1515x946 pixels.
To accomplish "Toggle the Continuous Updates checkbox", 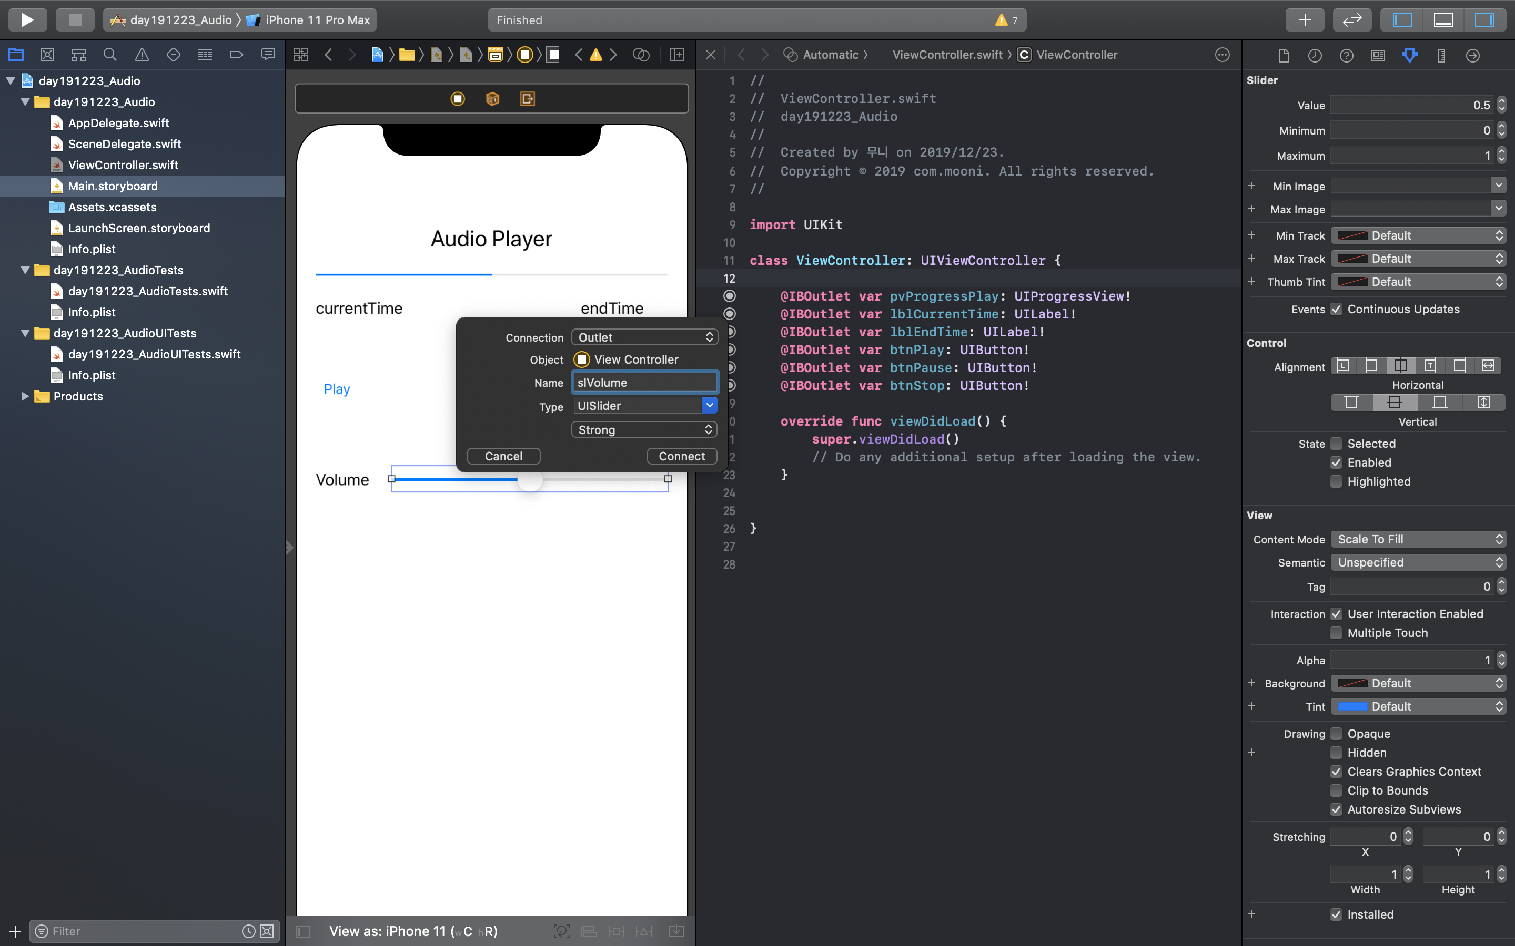I will 1336,309.
